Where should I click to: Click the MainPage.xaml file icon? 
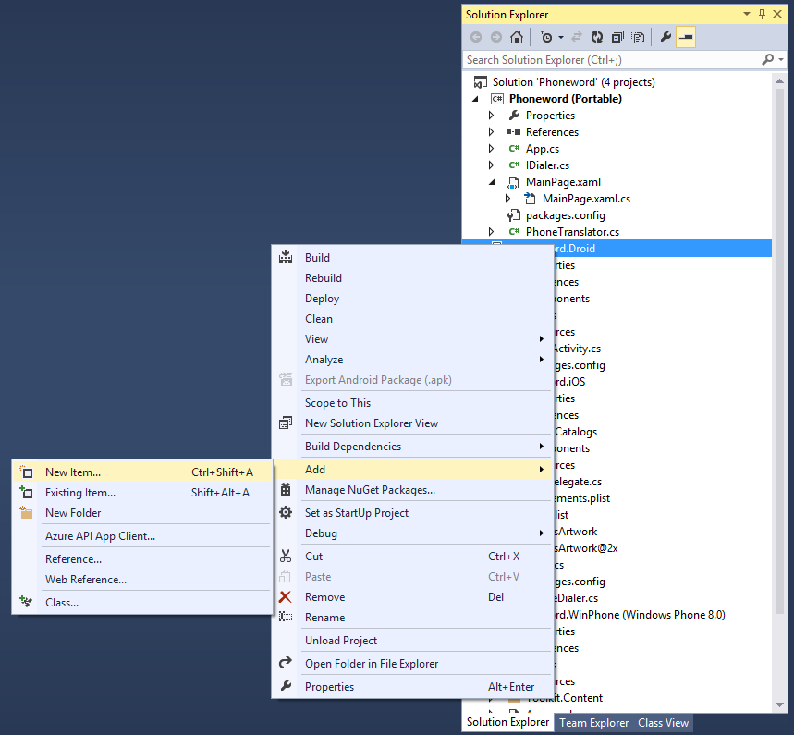[x=514, y=182]
